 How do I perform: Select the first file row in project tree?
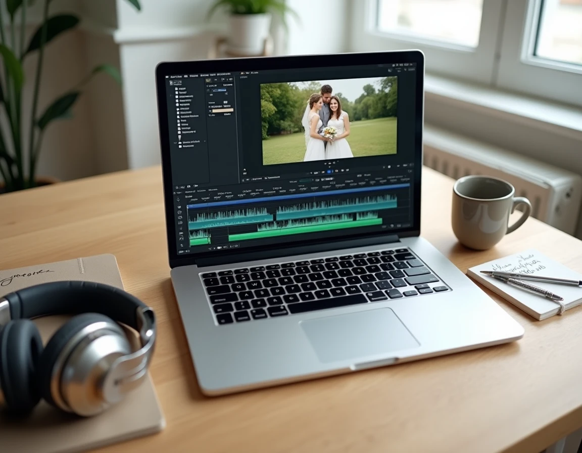[180, 89]
